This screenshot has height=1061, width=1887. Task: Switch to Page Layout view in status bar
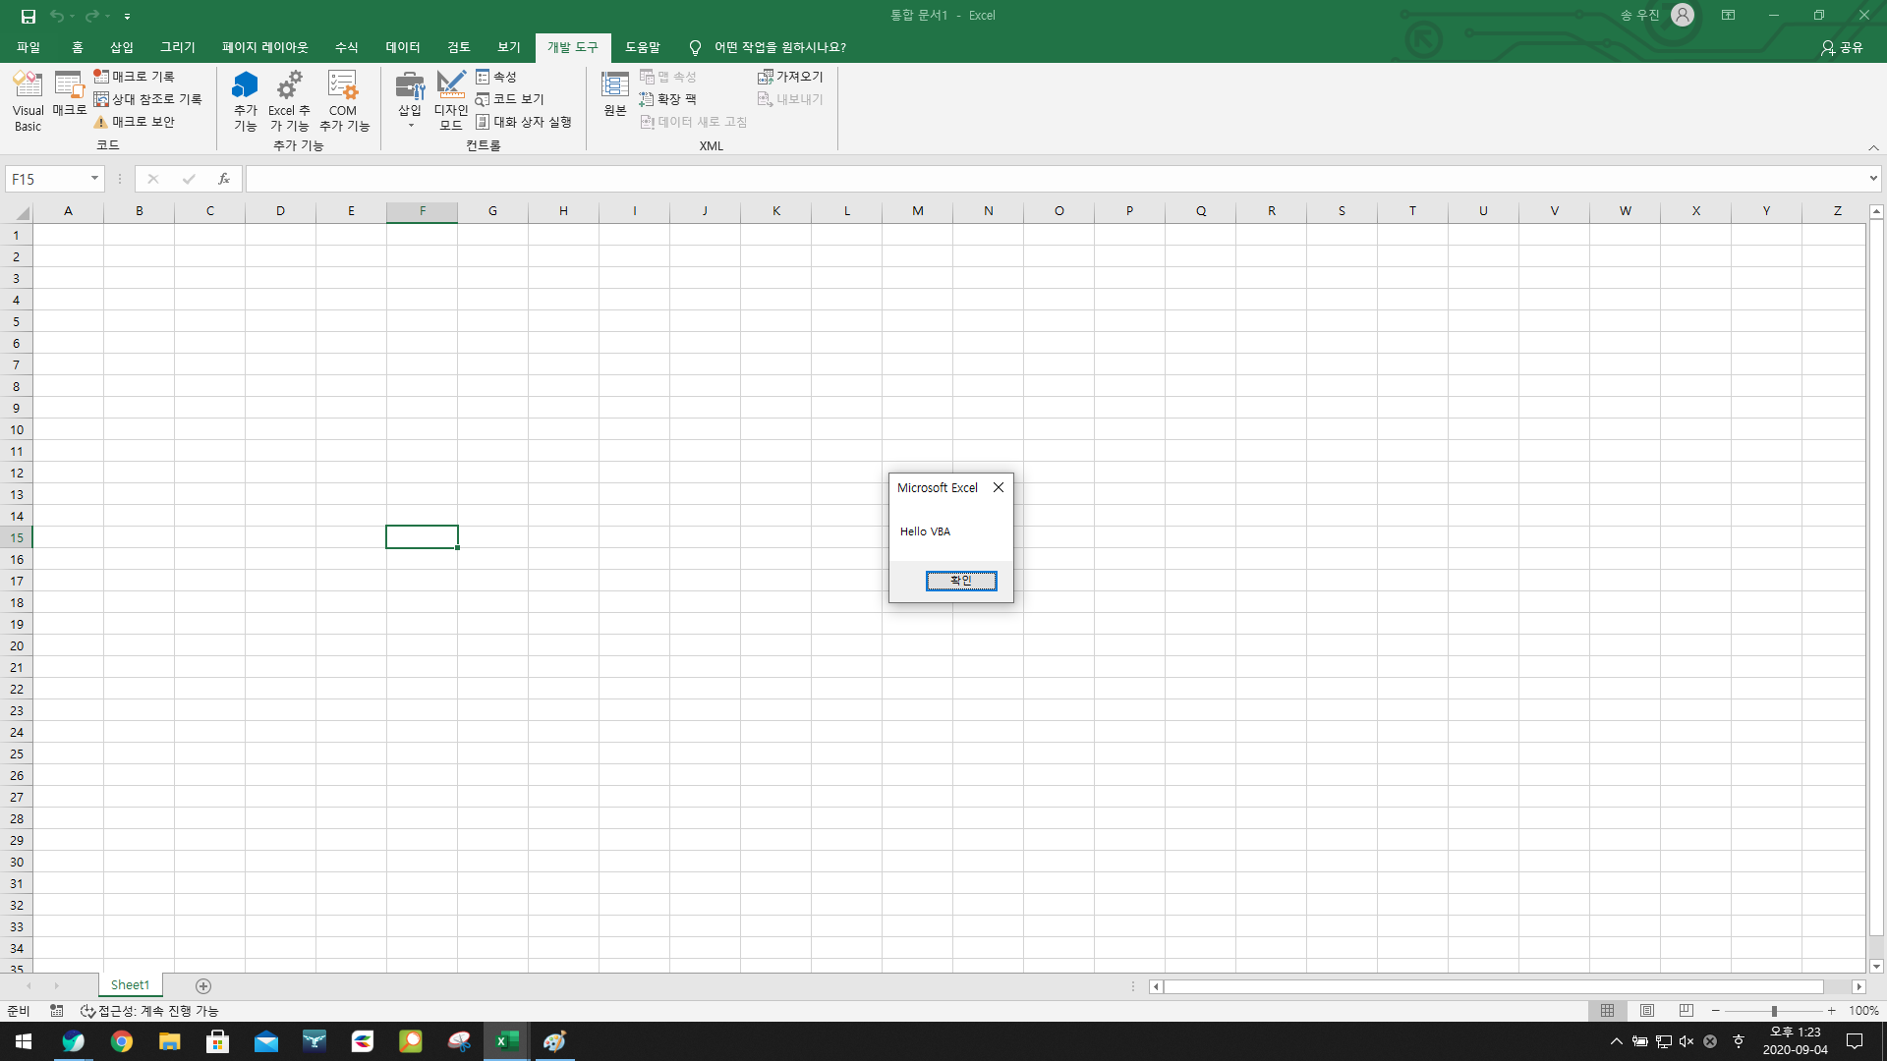point(1647,1010)
